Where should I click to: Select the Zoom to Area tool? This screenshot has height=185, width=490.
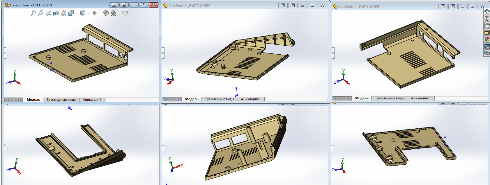pos(41,13)
